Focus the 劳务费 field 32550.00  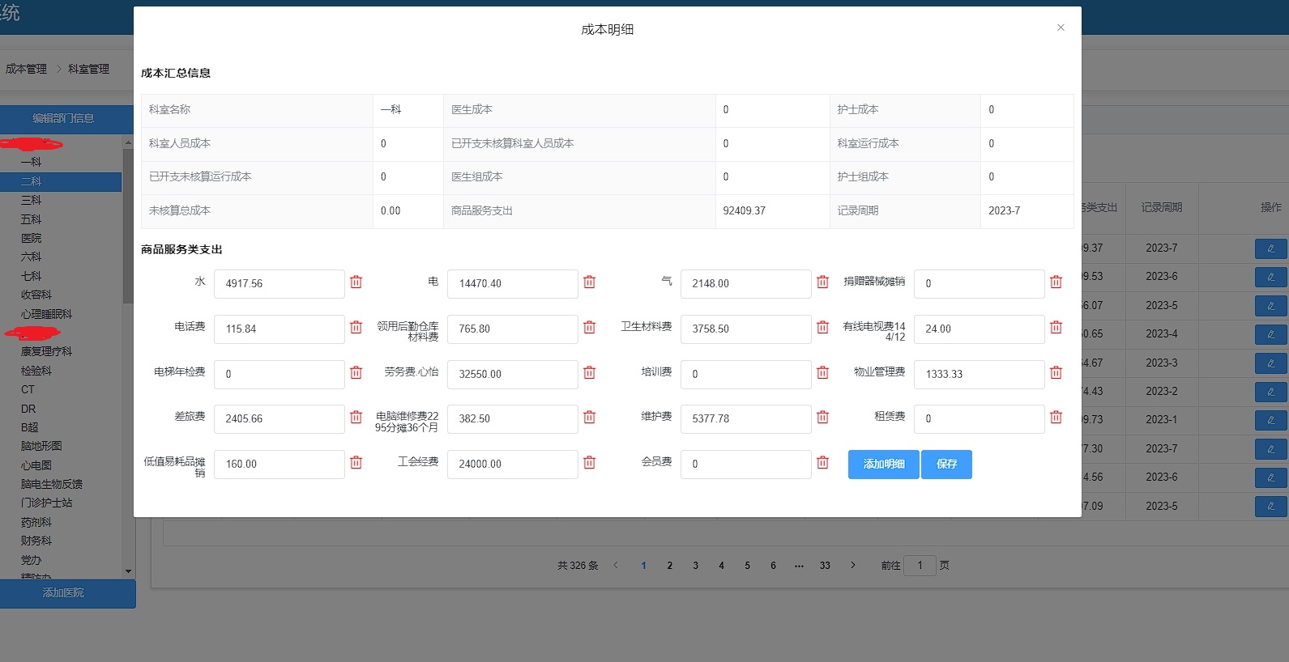click(x=513, y=375)
